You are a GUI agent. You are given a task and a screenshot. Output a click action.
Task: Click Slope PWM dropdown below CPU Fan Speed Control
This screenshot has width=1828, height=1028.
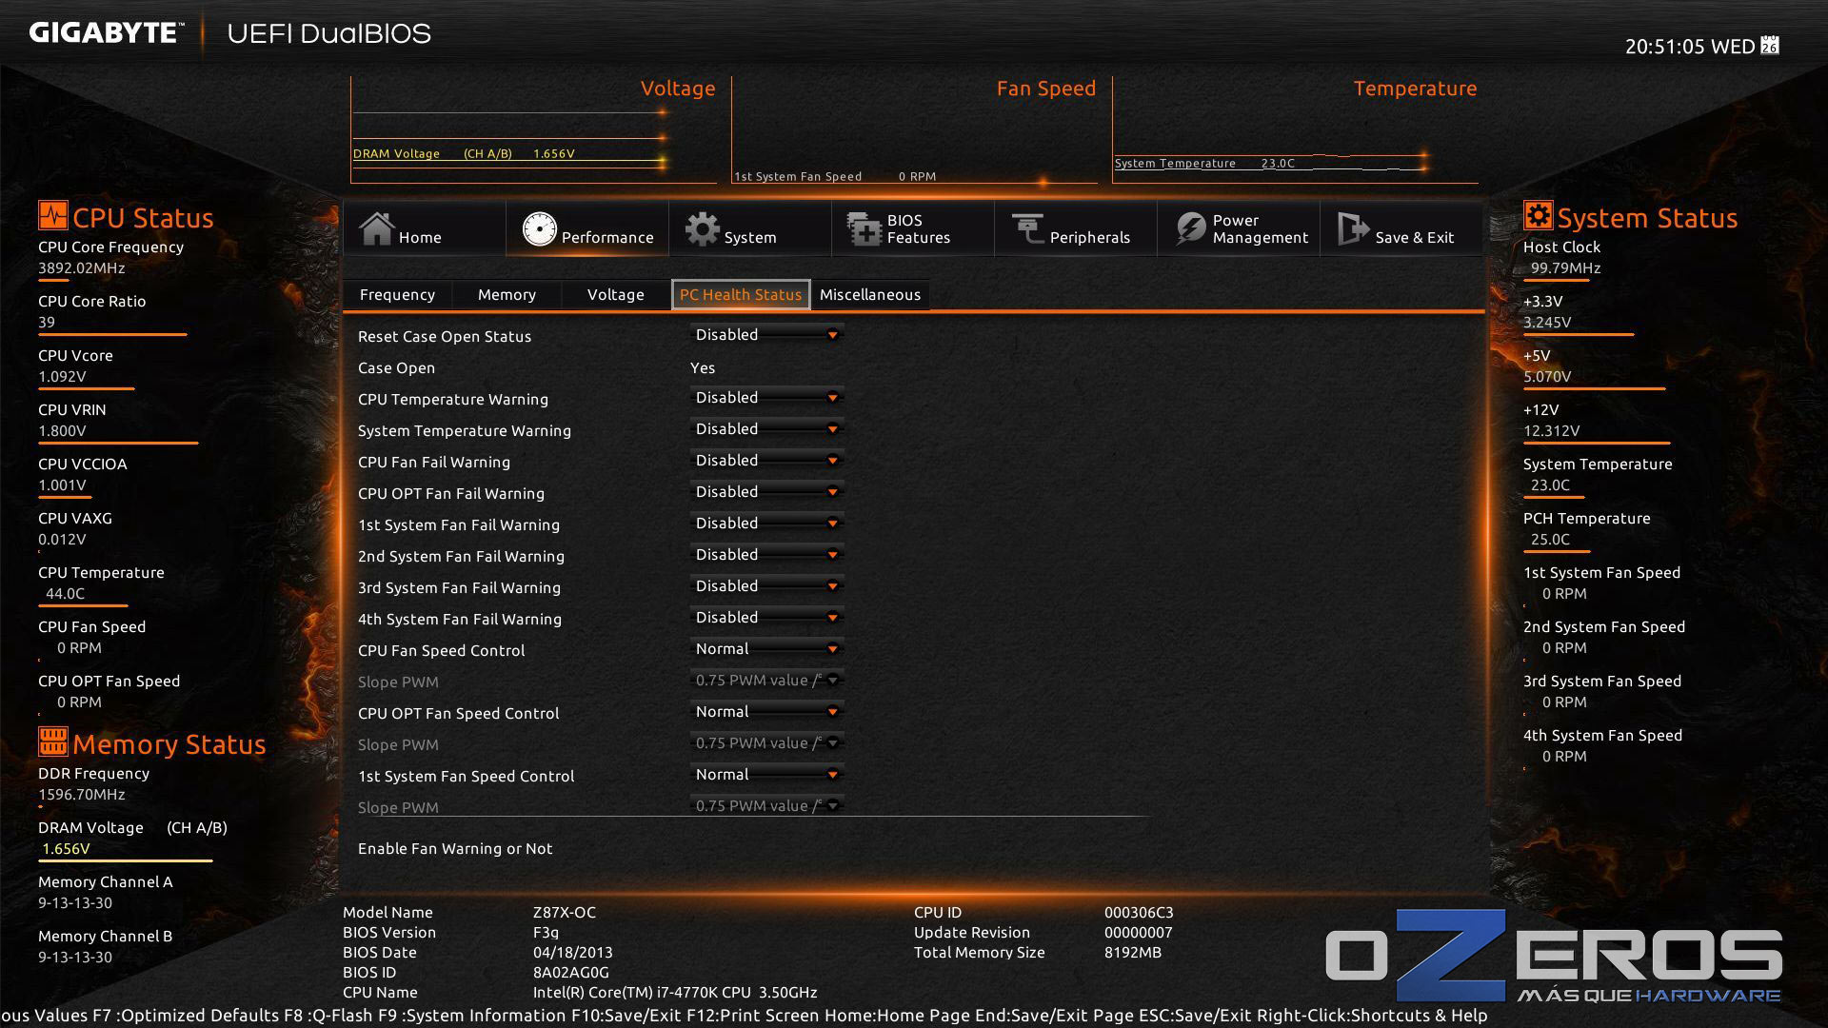pos(766,681)
